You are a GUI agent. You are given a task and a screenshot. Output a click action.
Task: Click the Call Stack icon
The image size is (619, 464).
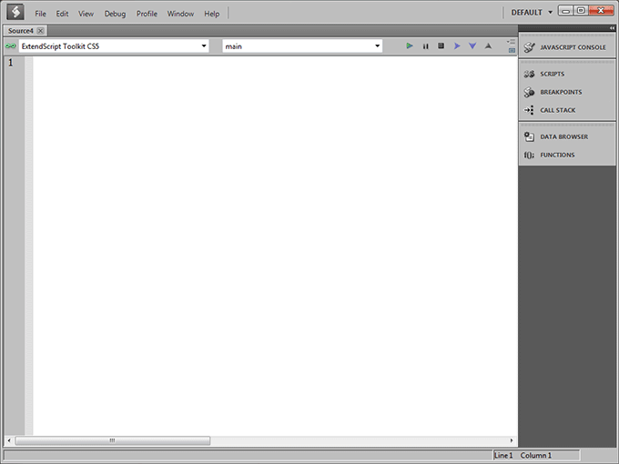pos(529,110)
